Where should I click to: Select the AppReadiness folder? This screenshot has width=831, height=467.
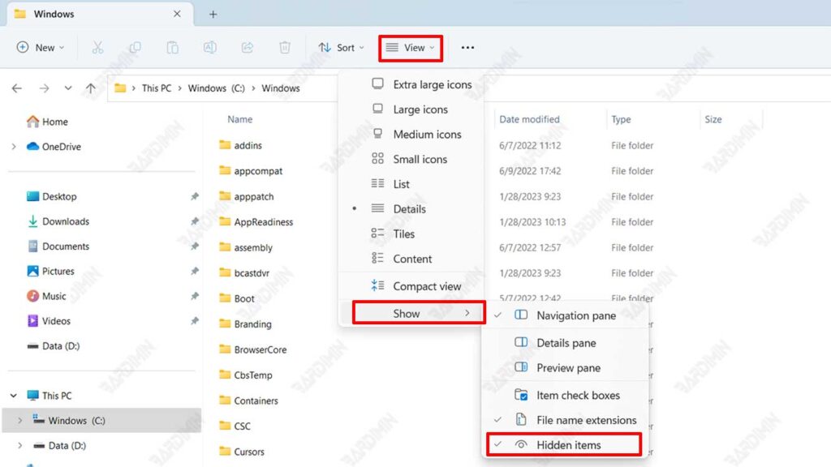[x=256, y=222]
